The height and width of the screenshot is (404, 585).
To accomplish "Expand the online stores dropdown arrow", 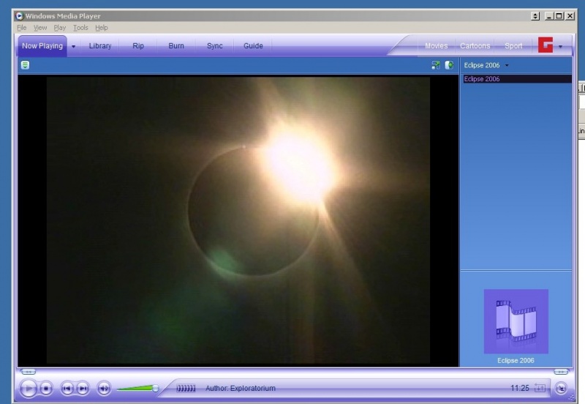I will coord(561,46).
